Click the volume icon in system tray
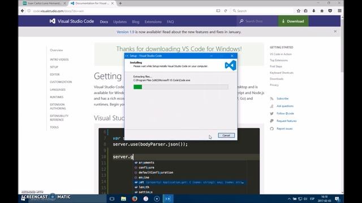Screen dimensions: 362x203 tap(305, 198)
